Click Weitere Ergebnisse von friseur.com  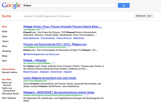43,54
